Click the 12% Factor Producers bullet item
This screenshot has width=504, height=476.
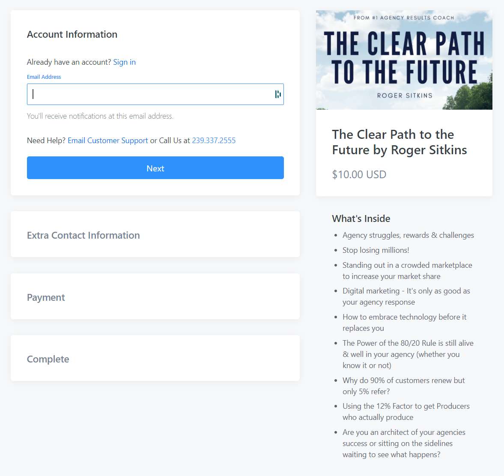pos(406,412)
